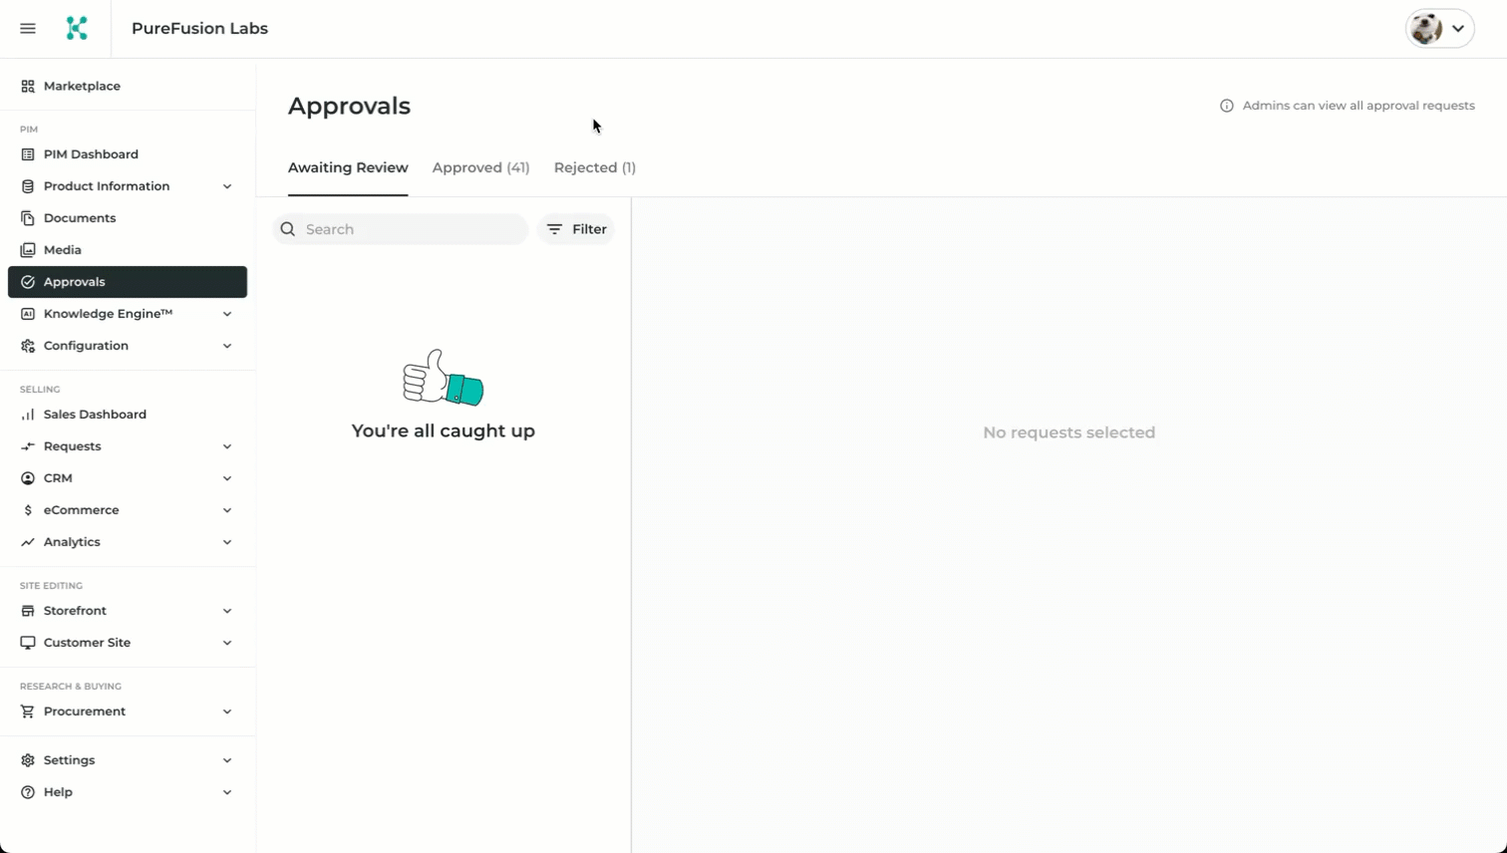Screen dimensions: 1507x853
Task: Open the hamburger menu icon
Action: [28, 29]
